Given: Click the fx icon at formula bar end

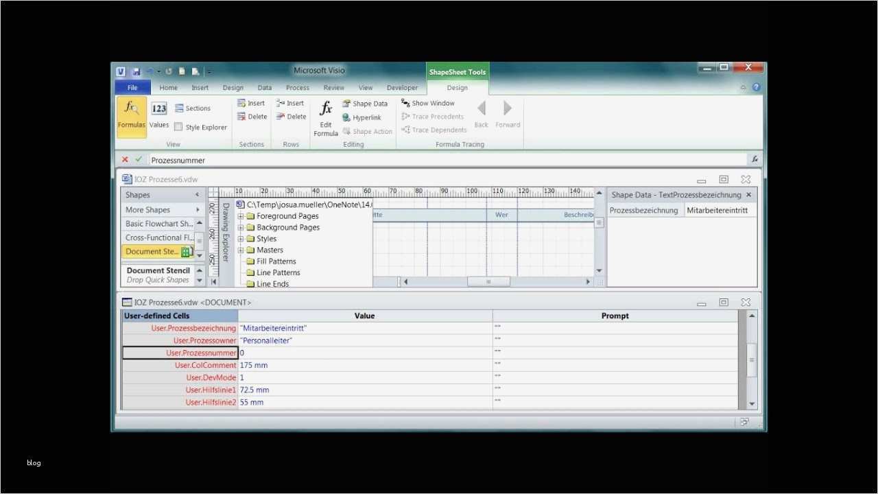Looking at the screenshot, I should tap(755, 159).
